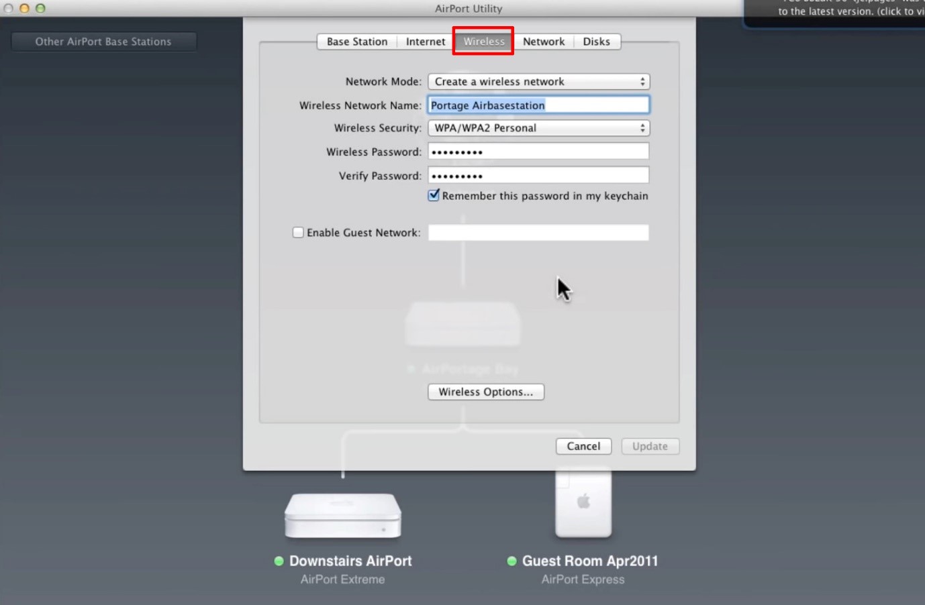Click the Wireless Network Name field
Image resolution: width=925 pixels, height=605 pixels.
pos(538,105)
